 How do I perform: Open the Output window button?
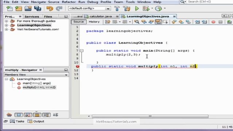point(36,121)
